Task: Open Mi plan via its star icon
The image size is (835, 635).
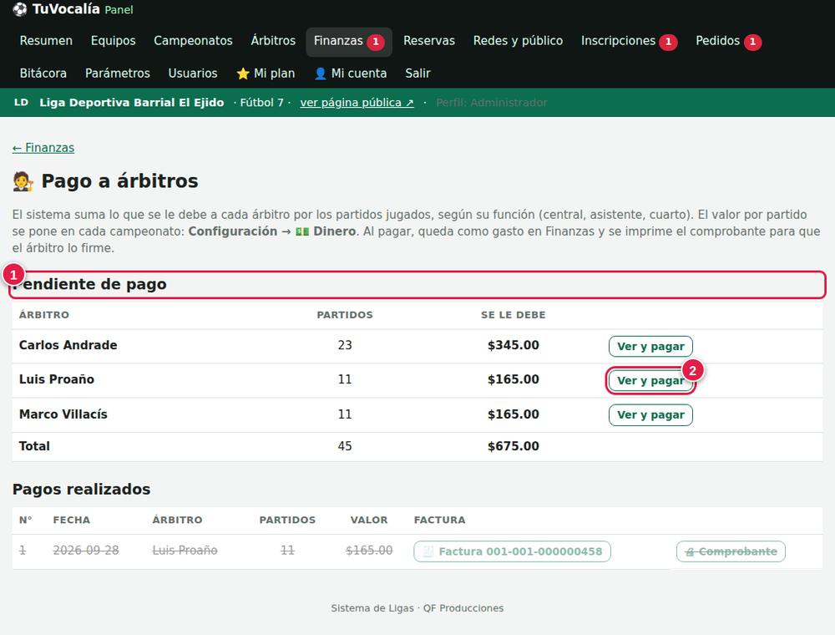Action: click(243, 74)
